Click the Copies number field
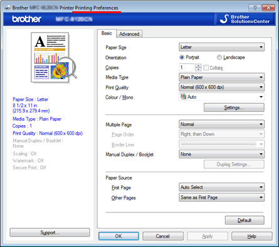This screenshot has width=279, height=247. click(x=187, y=67)
